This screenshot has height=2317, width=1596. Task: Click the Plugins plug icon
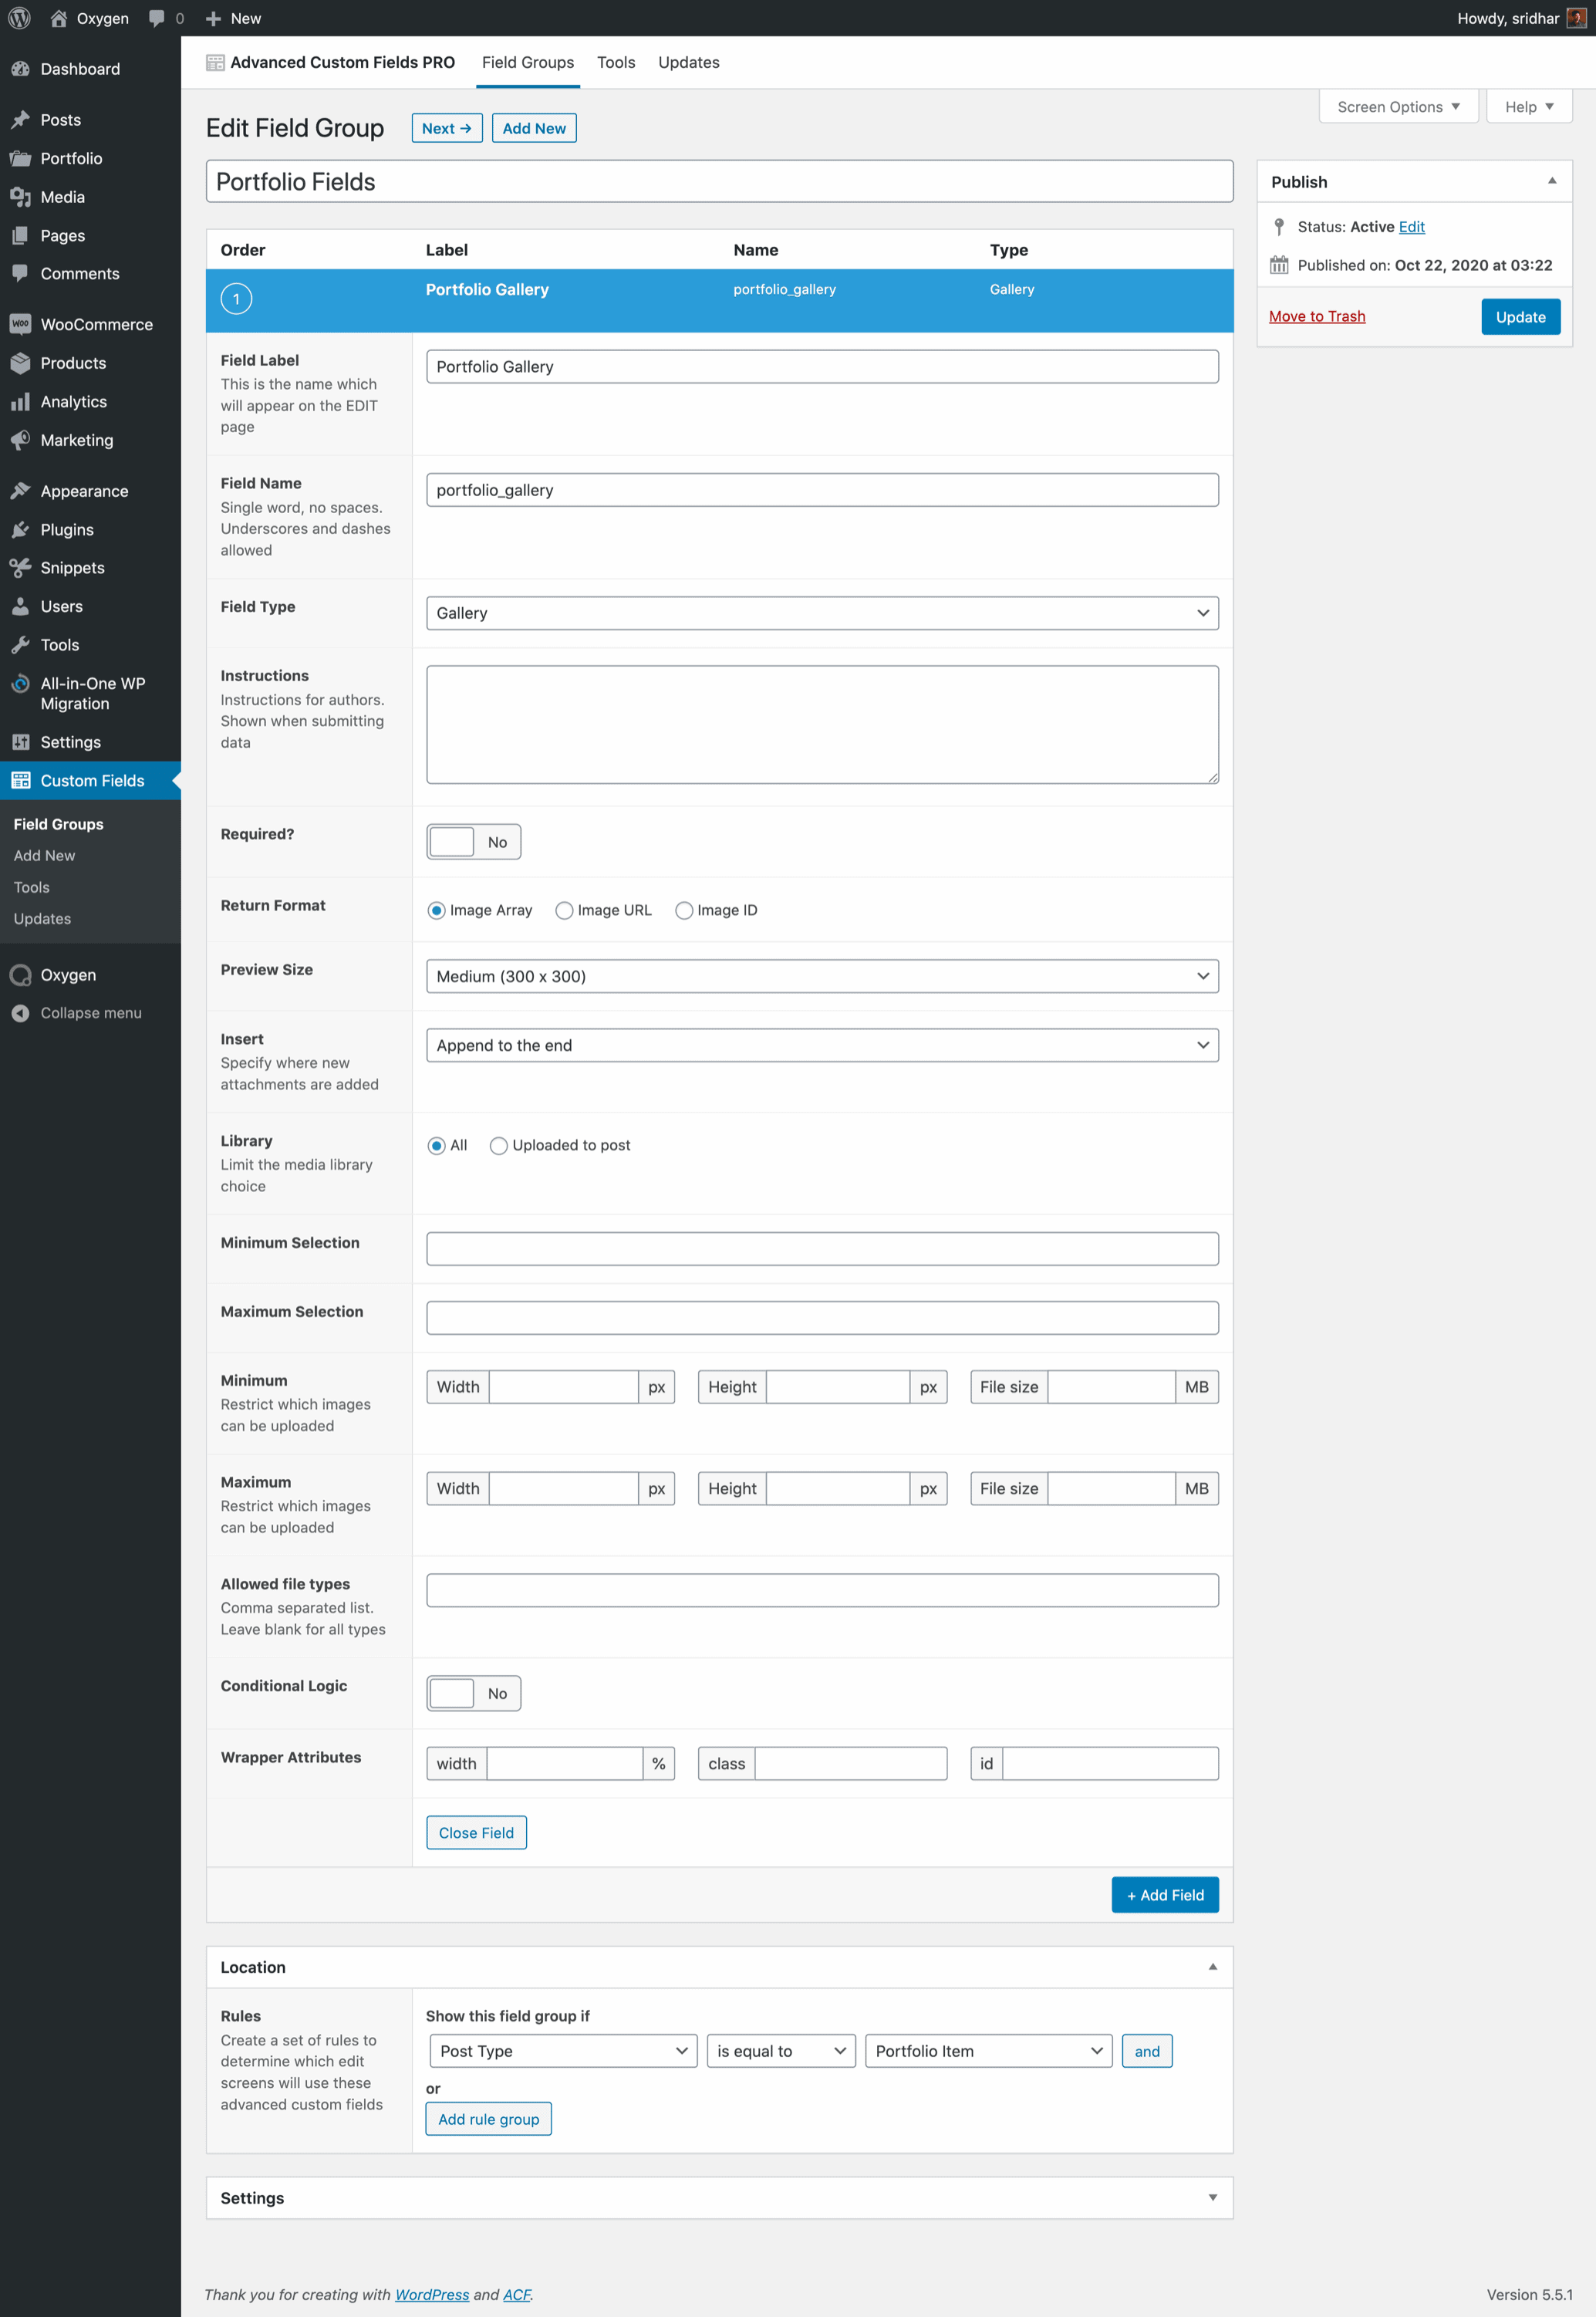[x=20, y=529]
